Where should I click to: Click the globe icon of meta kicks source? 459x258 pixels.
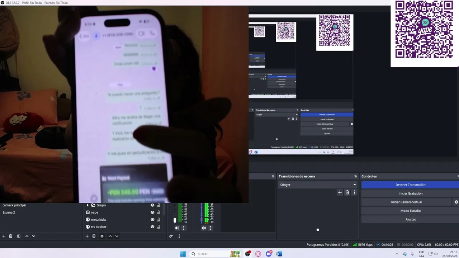[88, 220]
